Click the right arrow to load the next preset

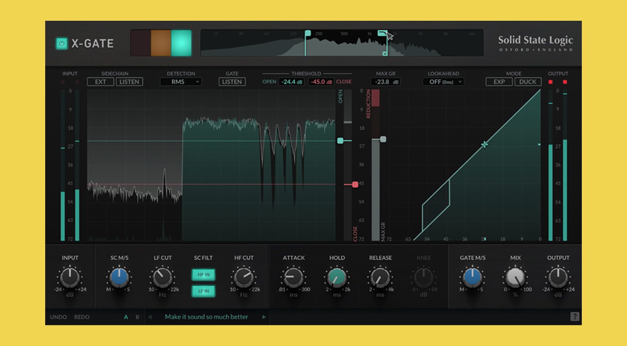coord(265,317)
